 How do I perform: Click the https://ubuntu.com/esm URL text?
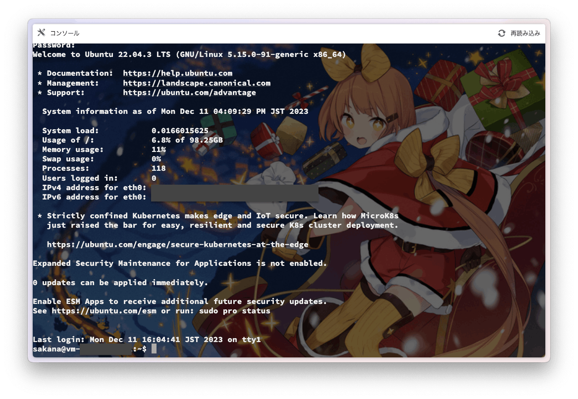point(104,311)
